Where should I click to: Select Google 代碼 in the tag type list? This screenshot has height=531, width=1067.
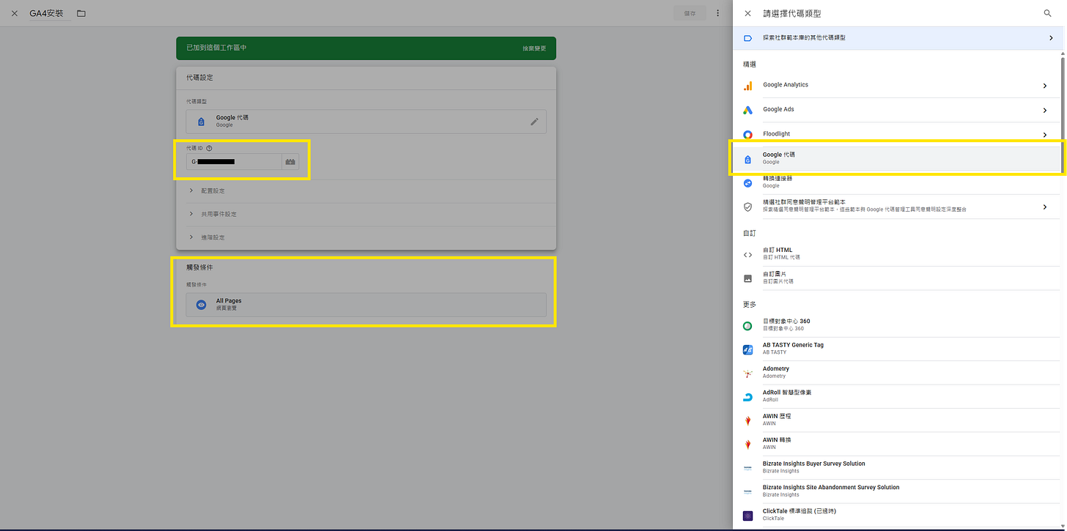click(x=896, y=158)
